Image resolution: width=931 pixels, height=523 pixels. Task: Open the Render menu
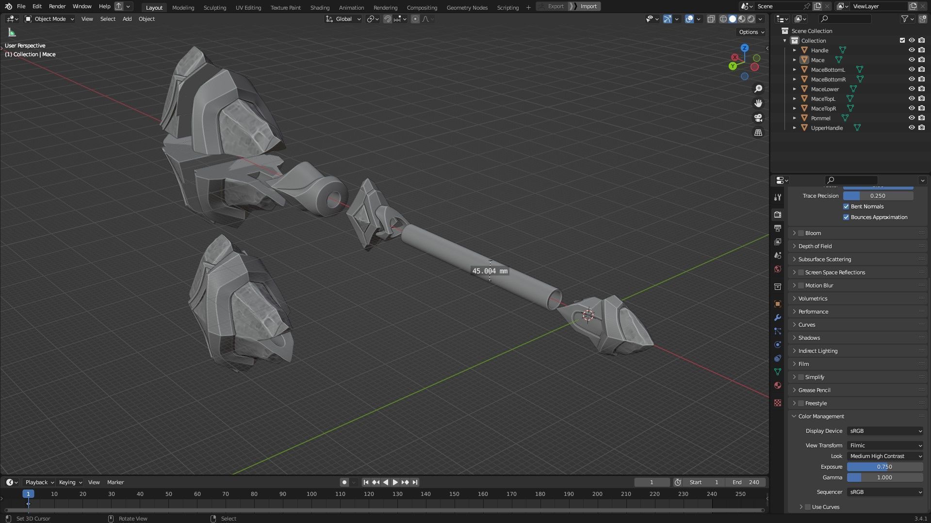tap(57, 6)
